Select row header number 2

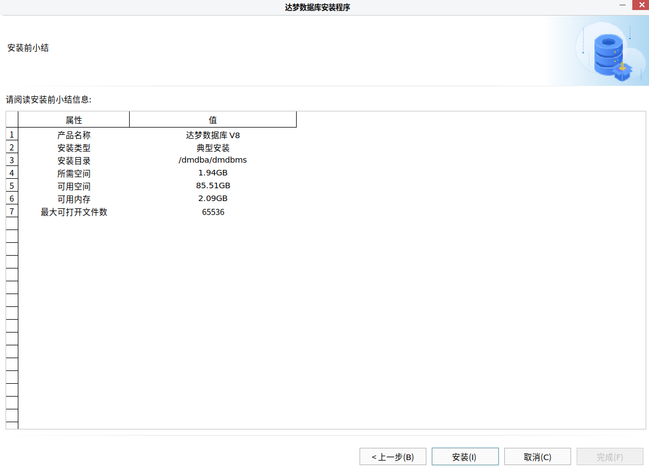pyautogui.click(x=12, y=148)
